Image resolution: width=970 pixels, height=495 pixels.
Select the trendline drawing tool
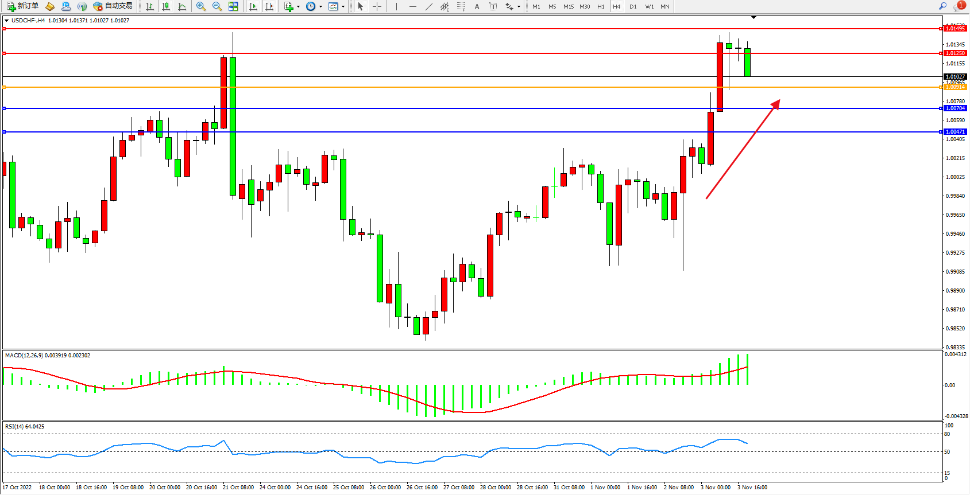[428, 6]
